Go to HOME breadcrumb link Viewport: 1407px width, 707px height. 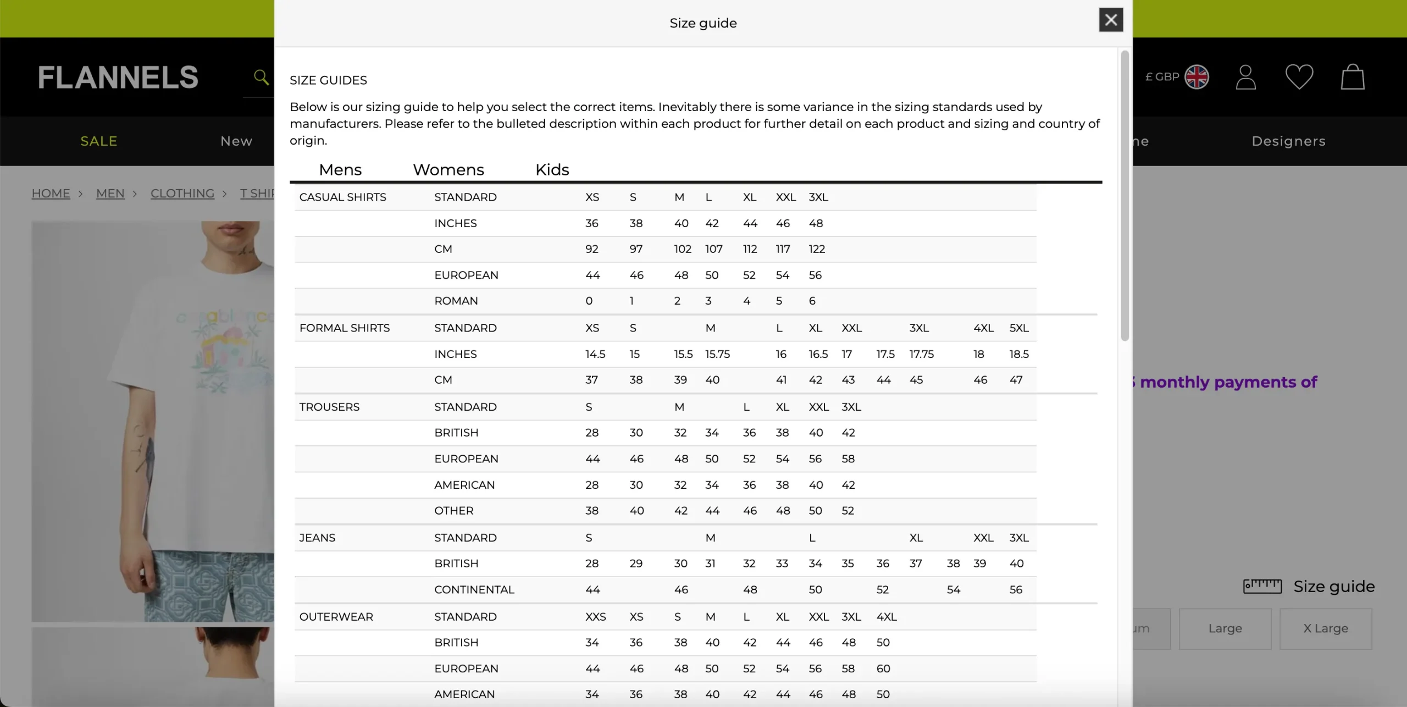pyautogui.click(x=51, y=194)
